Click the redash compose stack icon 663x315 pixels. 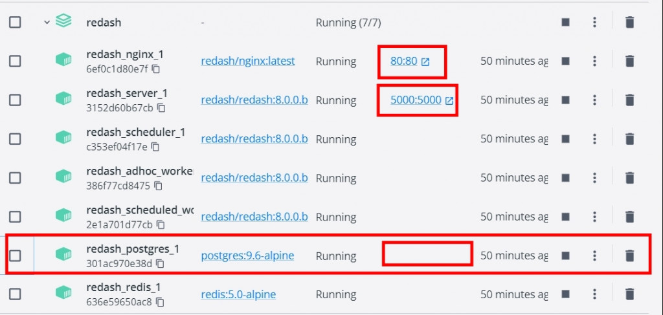pos(63,20)
